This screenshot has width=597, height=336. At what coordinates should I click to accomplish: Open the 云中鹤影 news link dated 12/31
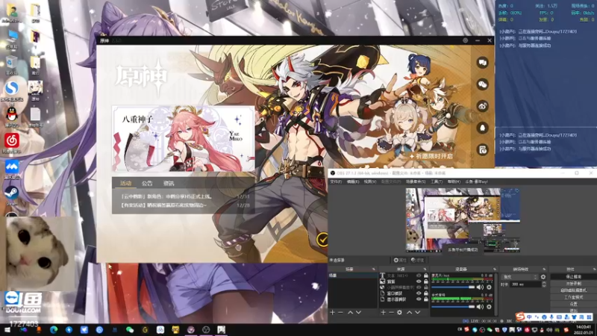tap(166, 197)
